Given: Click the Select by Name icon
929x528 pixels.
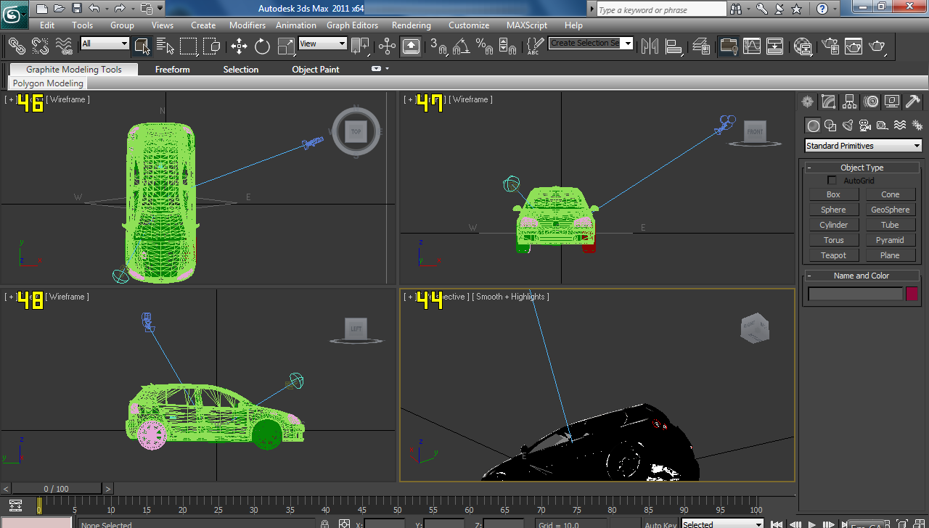Looking at the screenshot, I should tap(165, 46).
